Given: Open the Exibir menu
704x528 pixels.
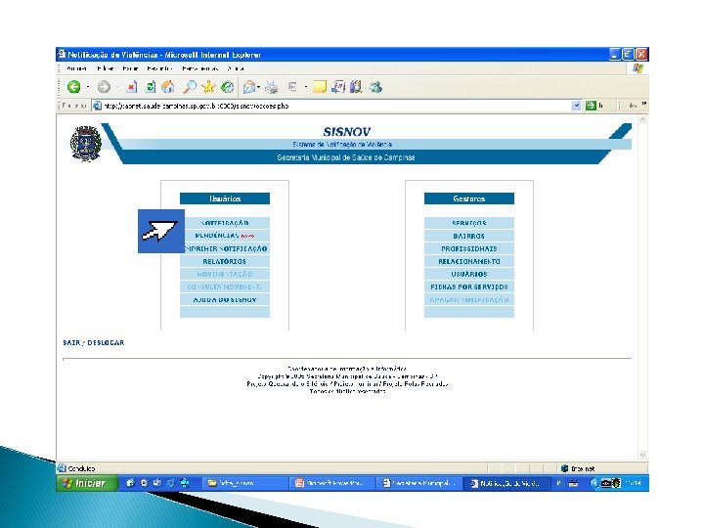Looking at the screenshot, I should (x=130, y=68).
